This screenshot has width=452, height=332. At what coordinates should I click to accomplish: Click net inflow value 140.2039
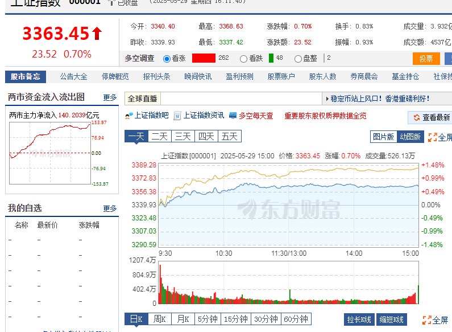(72, 115)
